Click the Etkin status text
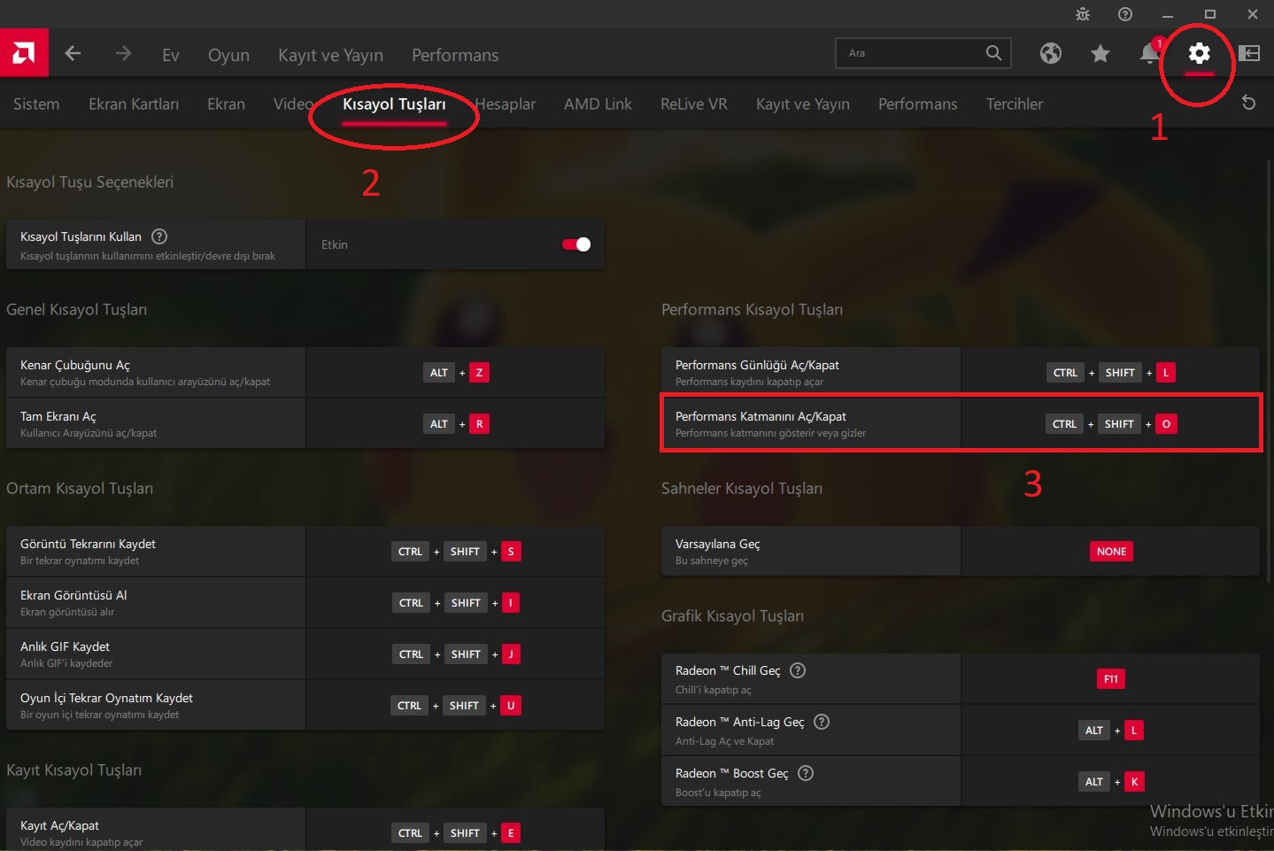 [x=335, y=244]
